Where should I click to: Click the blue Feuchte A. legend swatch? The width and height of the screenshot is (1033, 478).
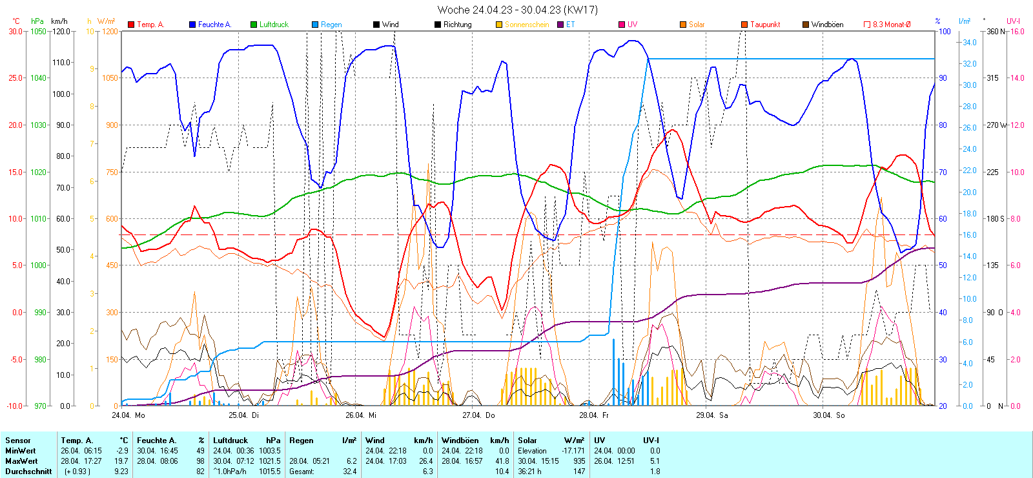click(192, 25)
